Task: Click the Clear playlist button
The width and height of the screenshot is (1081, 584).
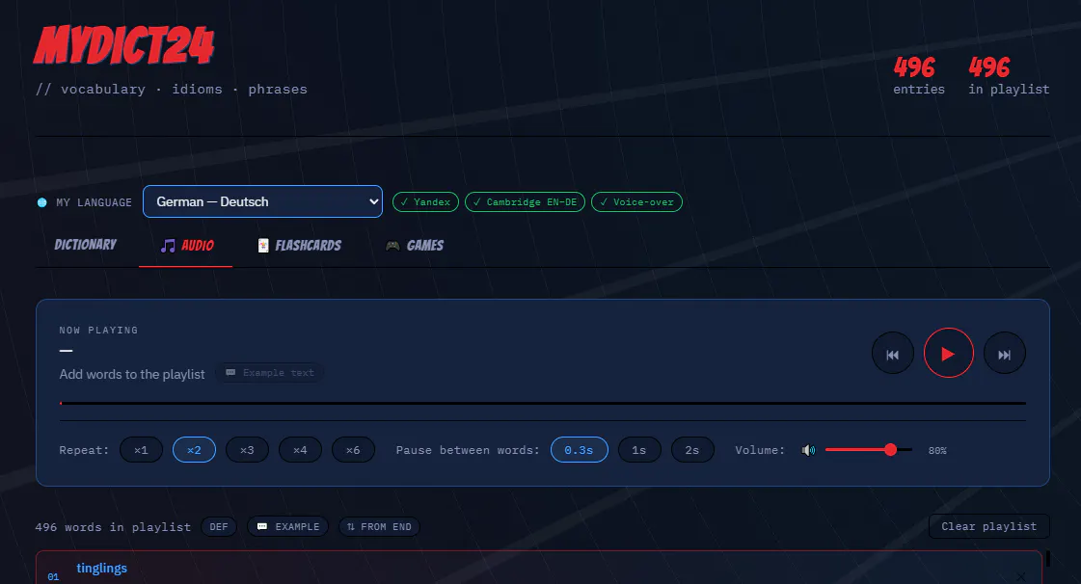Action: coord(988,527)
